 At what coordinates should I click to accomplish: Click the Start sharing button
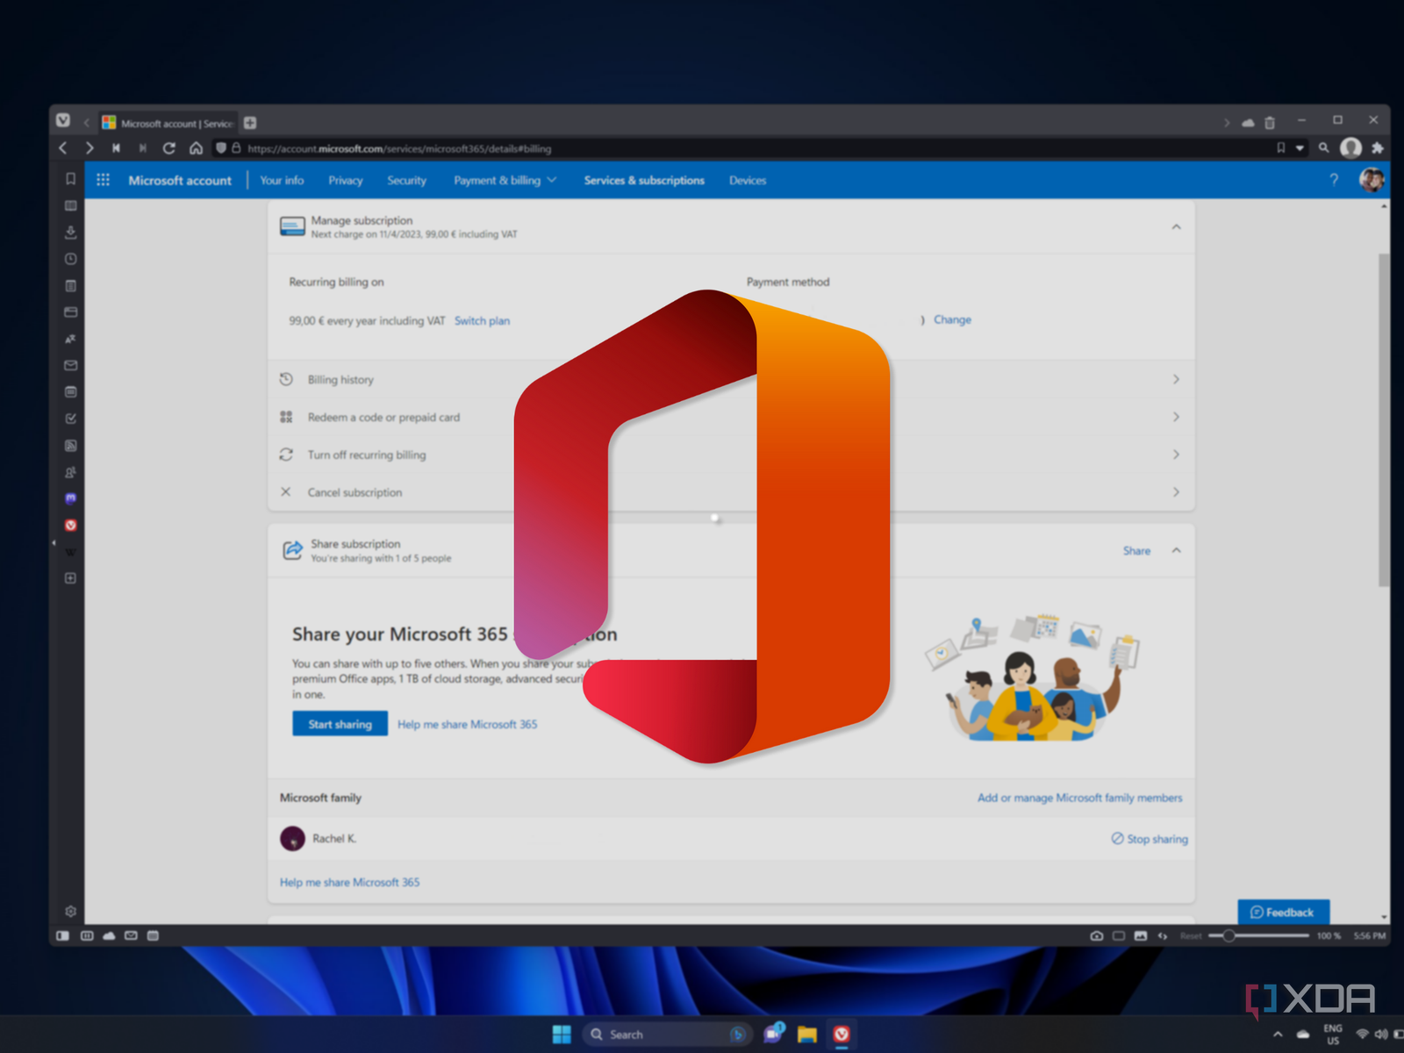pos(340,724)
